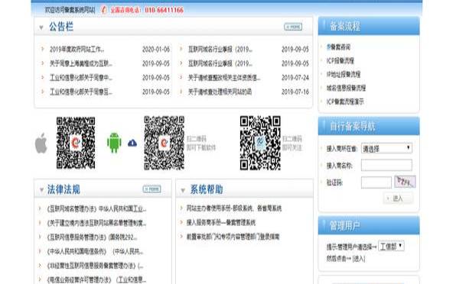This screenshot has width=456, height=284.
Task: Open notice 关于请核查整改相关主体资质信...
Action: (x=224, y=78)
